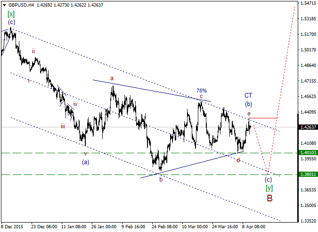Click price axis value 1.50170
Image resolution: width=318 pixels, height=232 pixels.
[x=308, y=50]
